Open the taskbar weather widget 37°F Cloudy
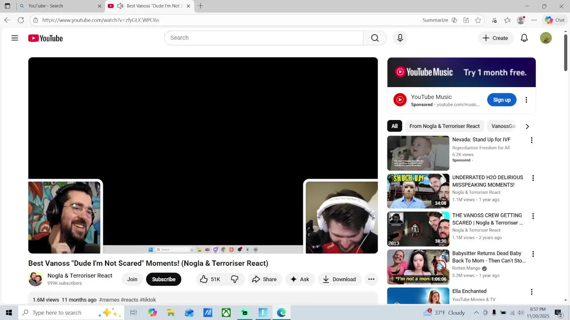Viewport: 570px width, 320px height. [444, 312]
